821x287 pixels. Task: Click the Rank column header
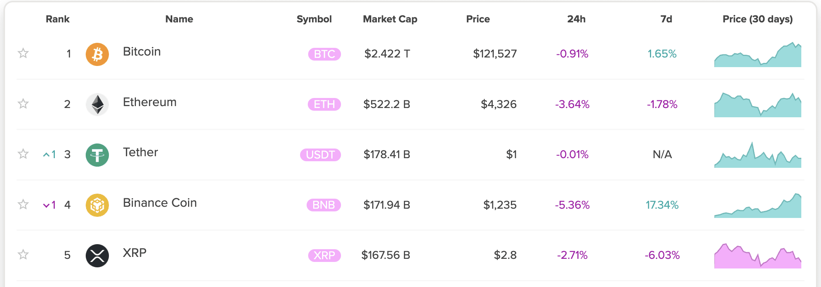pyautogui.click(x=58, y=19)
